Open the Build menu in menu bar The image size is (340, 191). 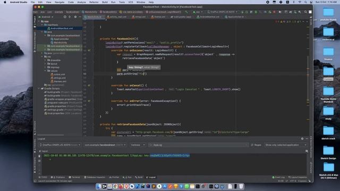click(x=105, y=2)
